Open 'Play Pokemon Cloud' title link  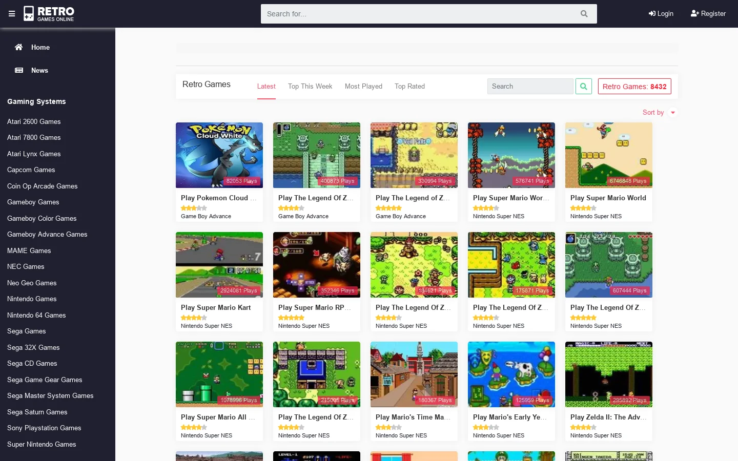[219, 198]
